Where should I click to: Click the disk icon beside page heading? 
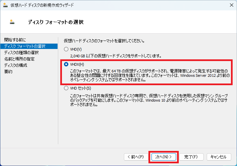[x=12, y=22]
